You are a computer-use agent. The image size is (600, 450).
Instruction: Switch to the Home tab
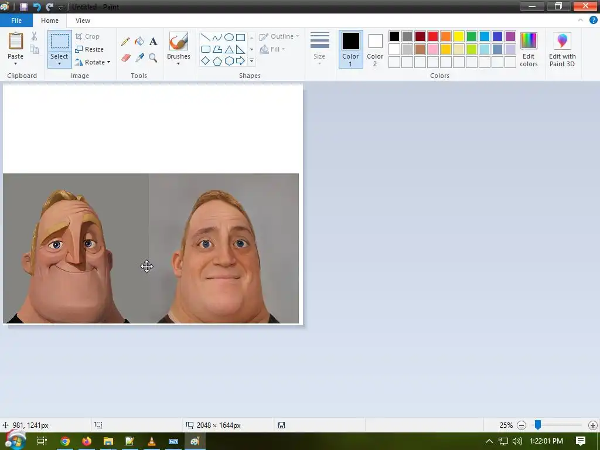[x=50, y=21]
